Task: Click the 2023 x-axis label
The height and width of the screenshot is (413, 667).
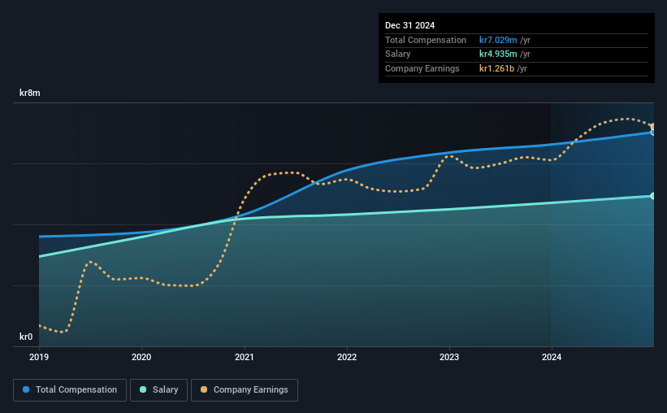Action: tap(449, 357)
